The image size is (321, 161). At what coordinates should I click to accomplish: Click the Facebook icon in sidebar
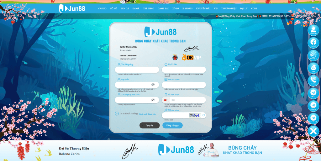pyautogui.click(x=313, y=42)
